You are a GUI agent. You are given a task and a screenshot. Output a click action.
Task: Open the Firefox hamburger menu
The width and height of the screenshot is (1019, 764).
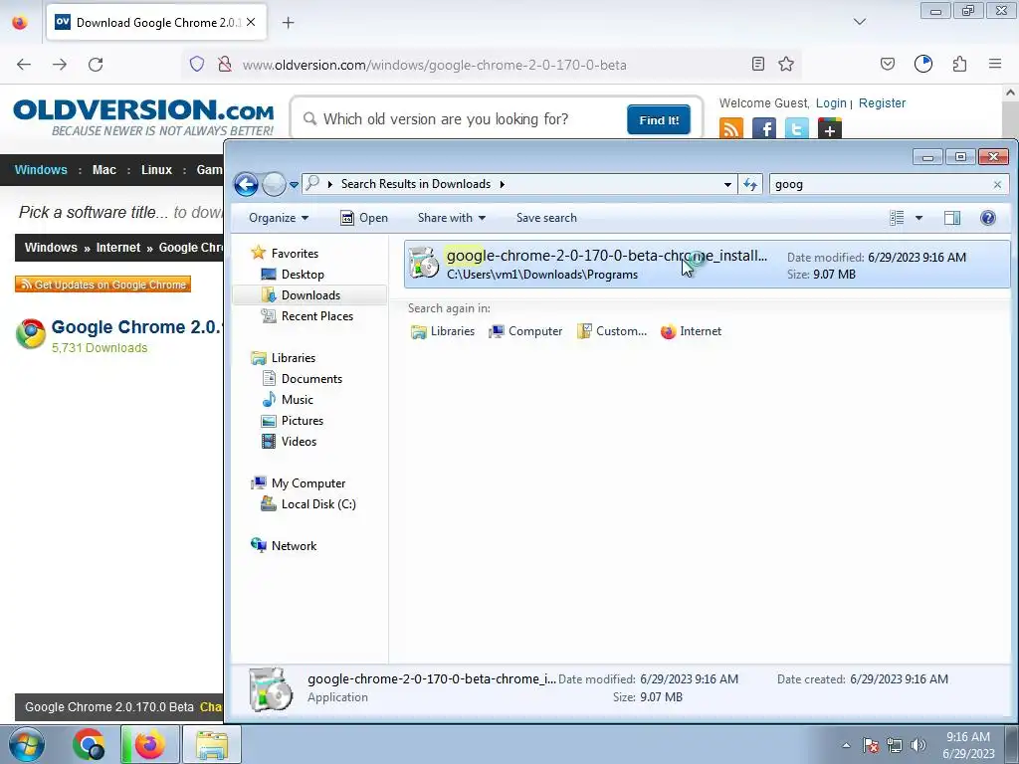point(995,64)
